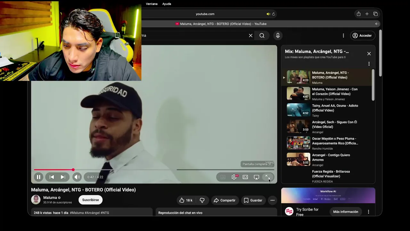410x231 pixels.
Task: Mute audio from the tab speaker icon
Action: point(377,24)
